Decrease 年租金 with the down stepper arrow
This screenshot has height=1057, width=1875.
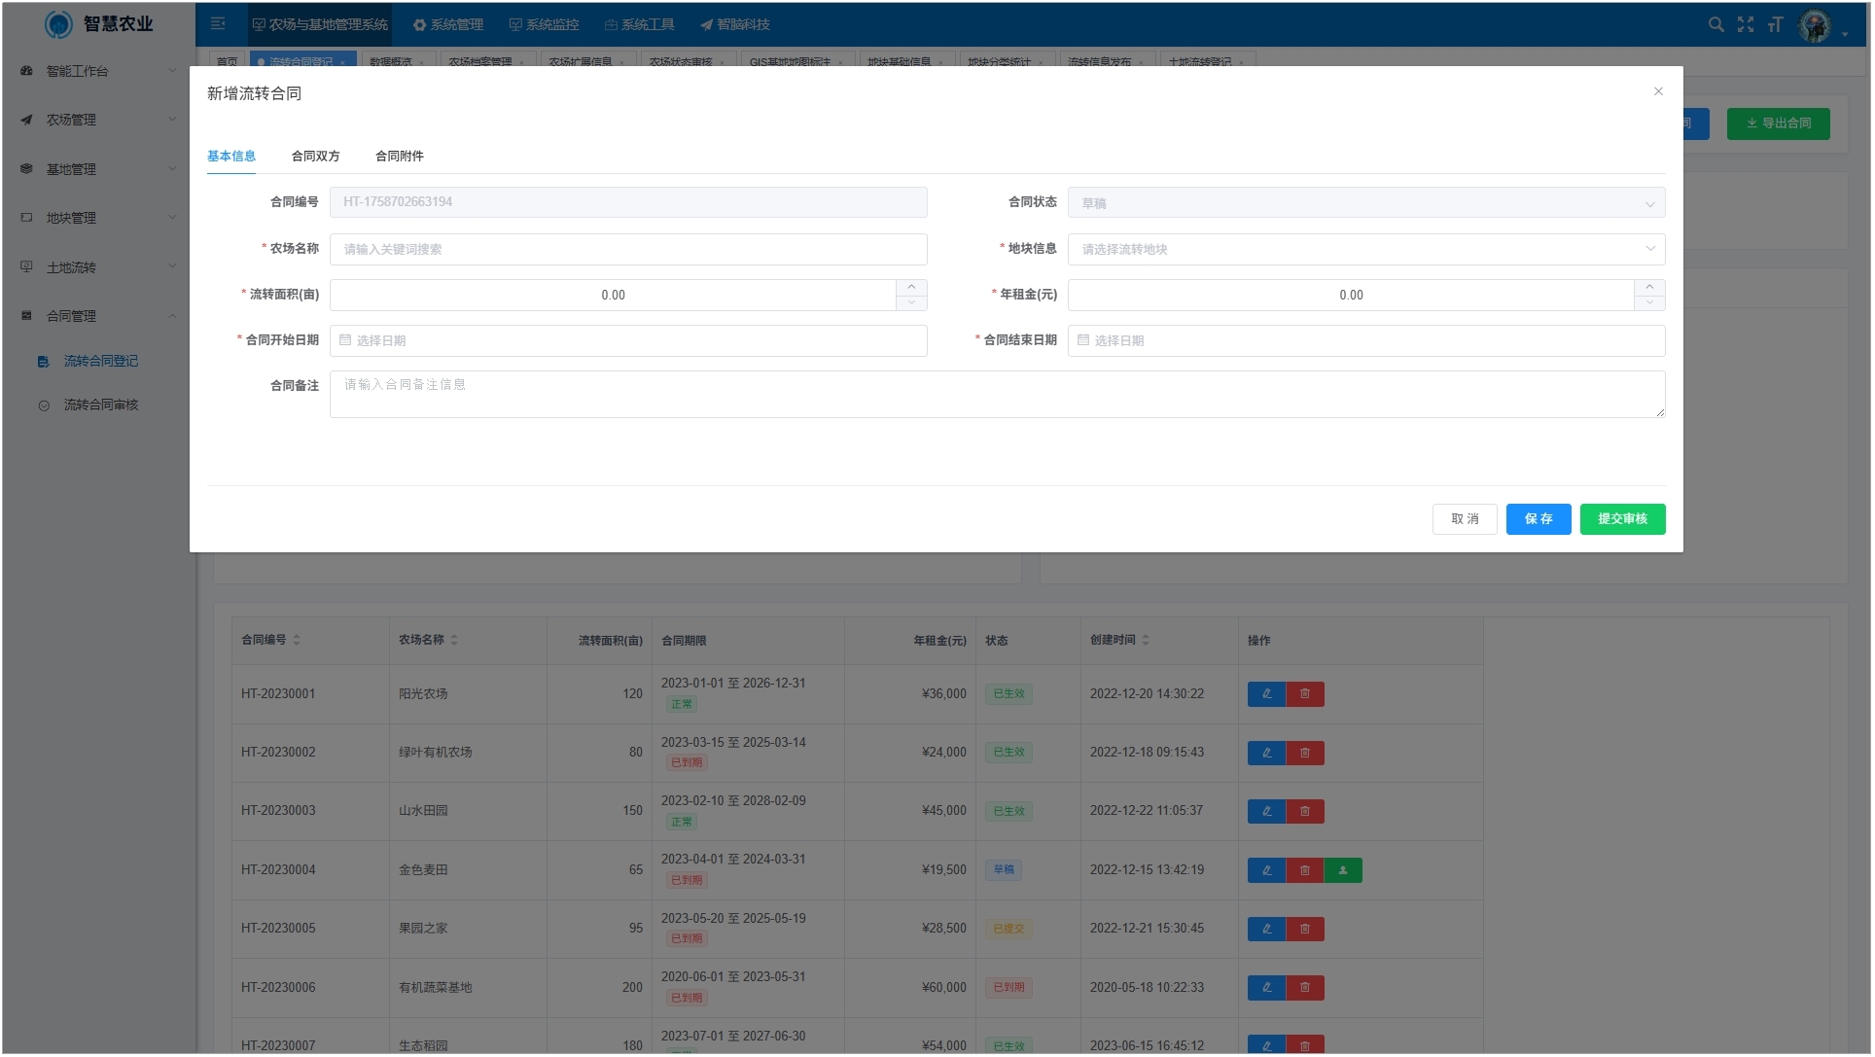[x=1649, y=302]
